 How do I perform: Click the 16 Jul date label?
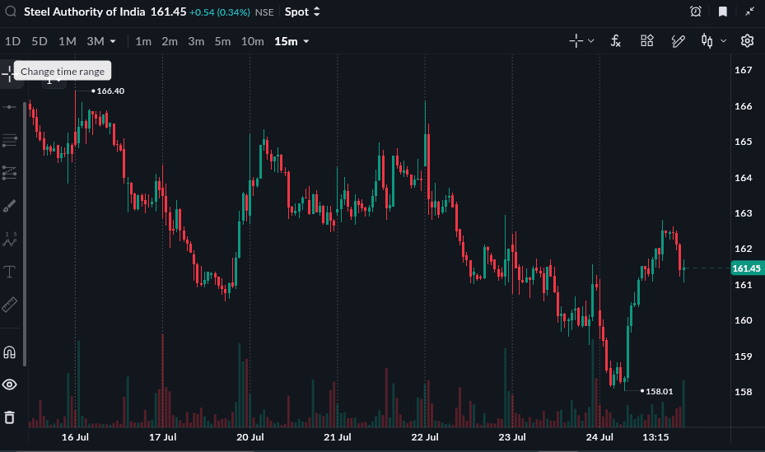click(x=75, y=437)
